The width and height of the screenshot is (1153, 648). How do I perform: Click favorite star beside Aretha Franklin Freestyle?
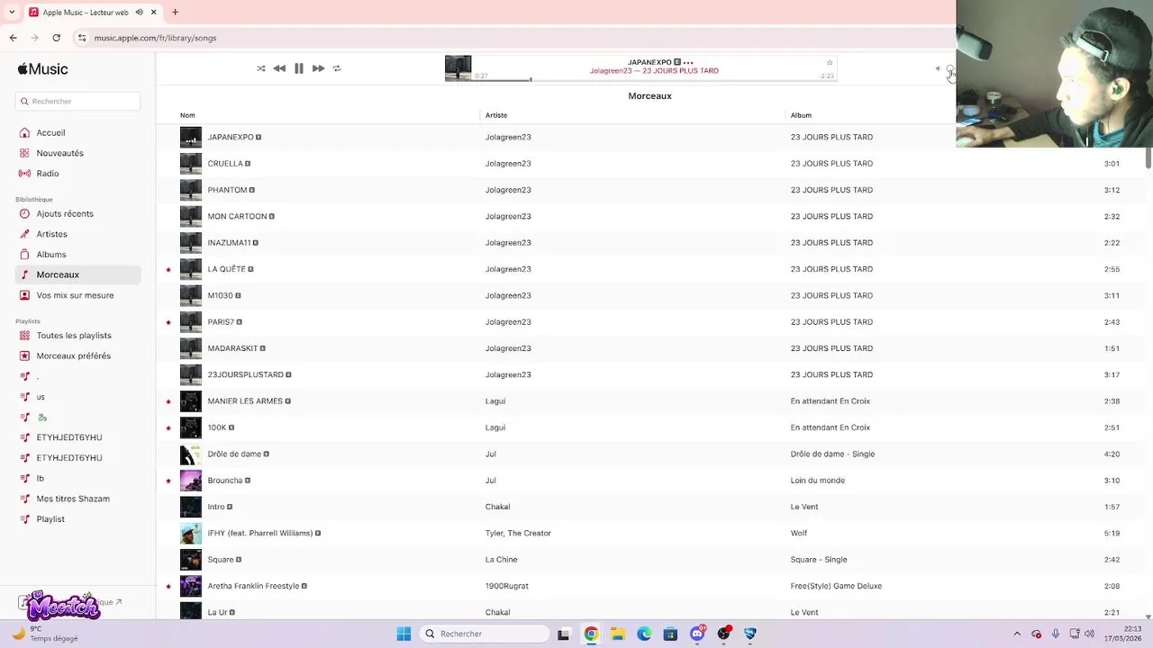tap(168, 586)
